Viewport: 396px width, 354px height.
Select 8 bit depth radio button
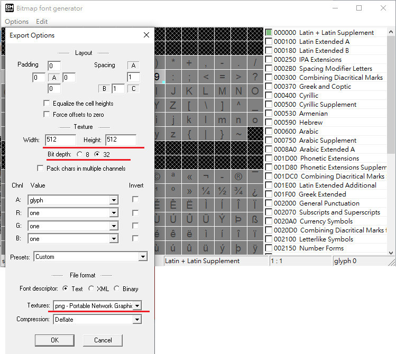80,154
